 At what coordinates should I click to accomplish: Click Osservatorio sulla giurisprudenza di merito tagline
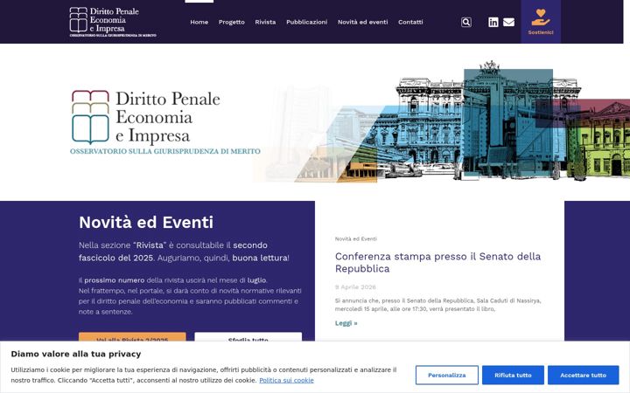coord(165,151)
